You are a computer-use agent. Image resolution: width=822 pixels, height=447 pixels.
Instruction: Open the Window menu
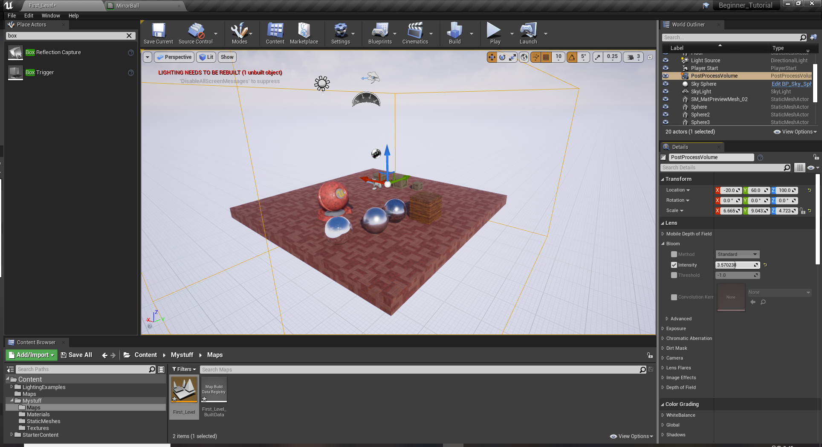(51, 15)
